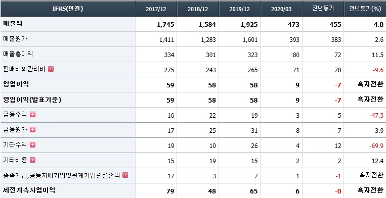Click the 1,283 cost of sales value

coord(208,40)
